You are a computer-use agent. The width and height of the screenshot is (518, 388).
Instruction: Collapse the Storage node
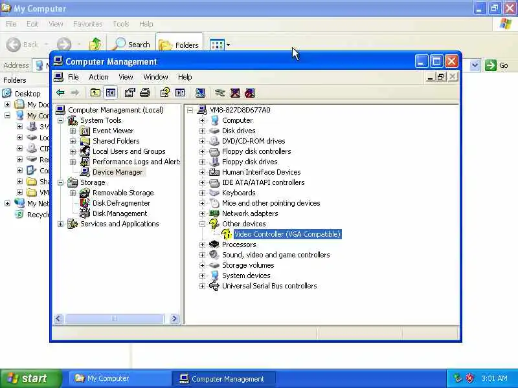[60, 182]
